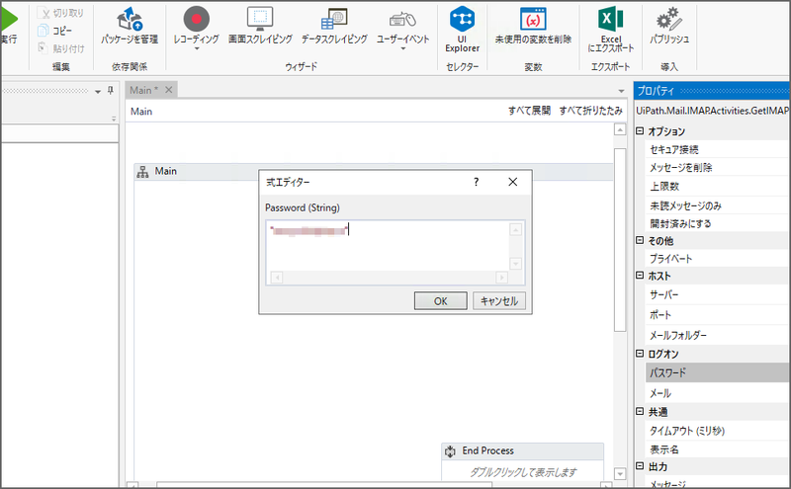Toggle the left panel pin icon
Screen dimensions: 791x489
(x=111, y=91)
